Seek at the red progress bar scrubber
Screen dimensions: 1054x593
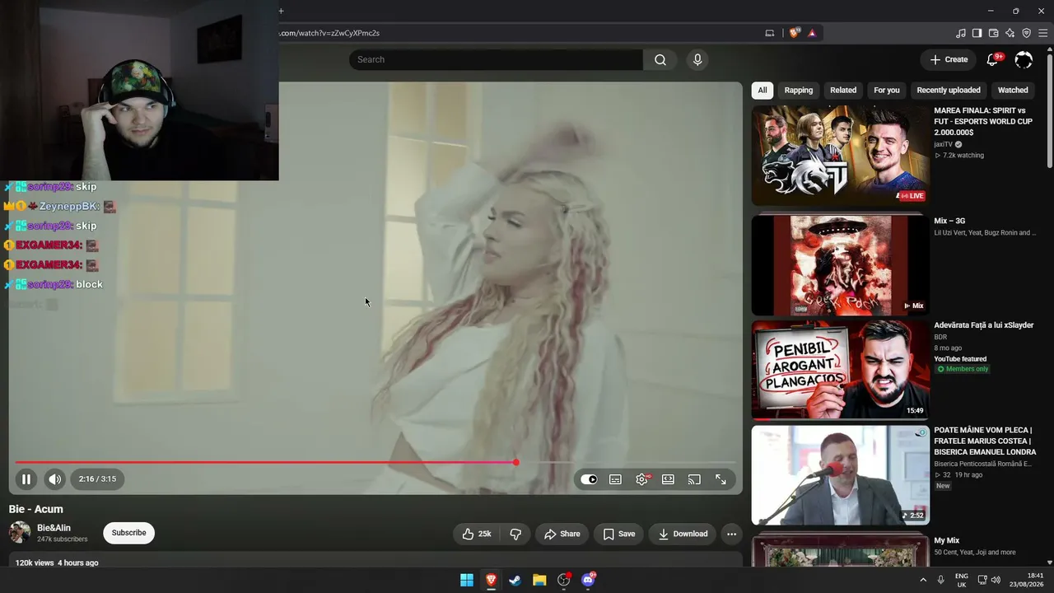515,462
